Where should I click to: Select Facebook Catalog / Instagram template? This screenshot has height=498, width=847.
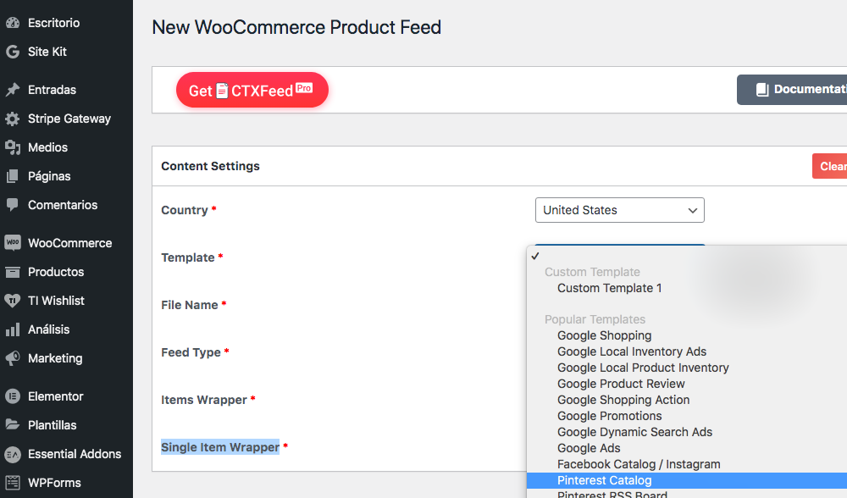(639, 464)
